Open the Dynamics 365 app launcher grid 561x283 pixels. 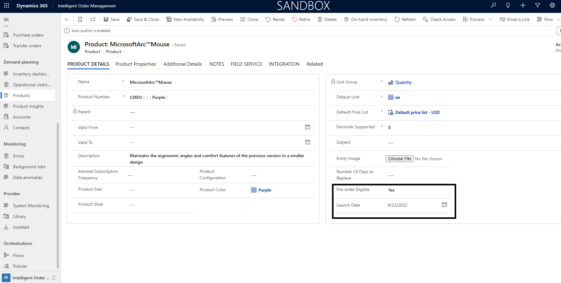[x=6, y=6]
